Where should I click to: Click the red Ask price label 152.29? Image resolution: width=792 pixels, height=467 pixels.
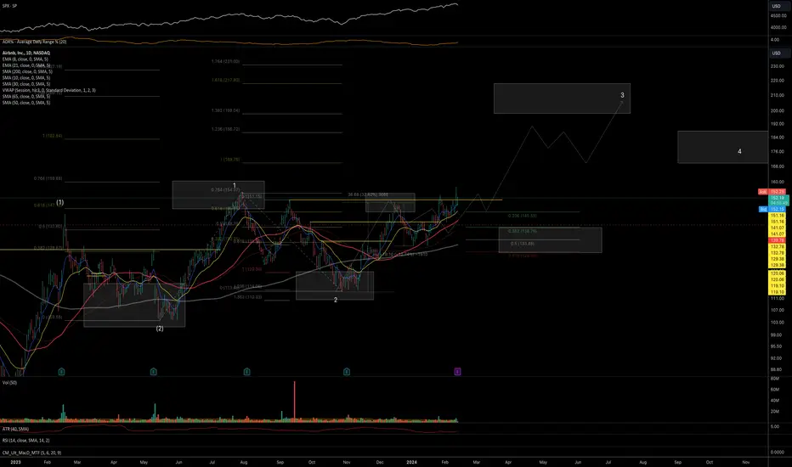point(772,192)
